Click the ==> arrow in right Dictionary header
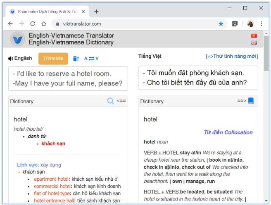This screenshot has height=205, width=271. 241,101
